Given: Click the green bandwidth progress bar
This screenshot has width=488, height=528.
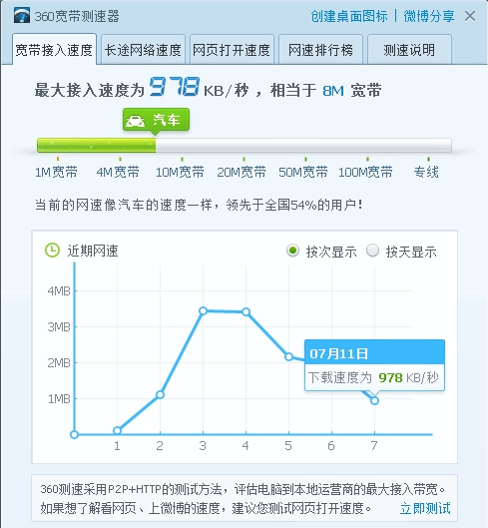Looking at the screenshot, I should pos(97,145).
